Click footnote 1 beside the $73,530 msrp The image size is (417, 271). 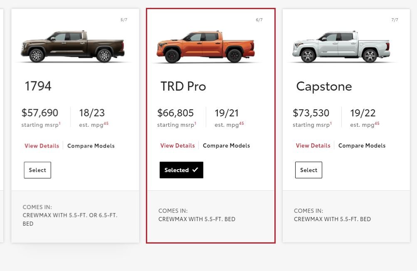[x=331, y=123]
